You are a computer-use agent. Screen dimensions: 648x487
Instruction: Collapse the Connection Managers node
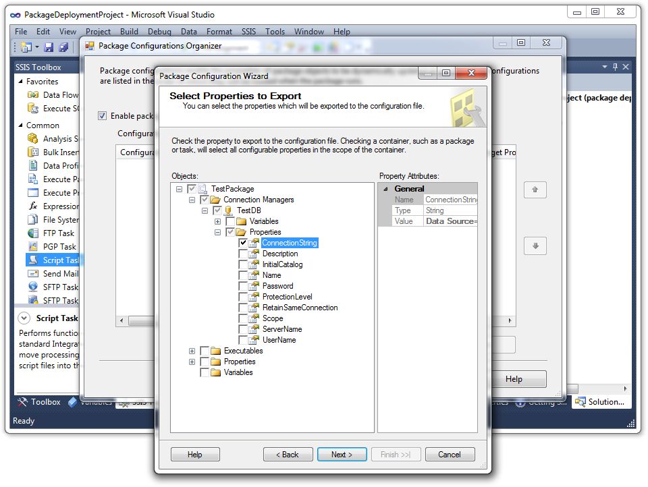click(x=192, y=200)
